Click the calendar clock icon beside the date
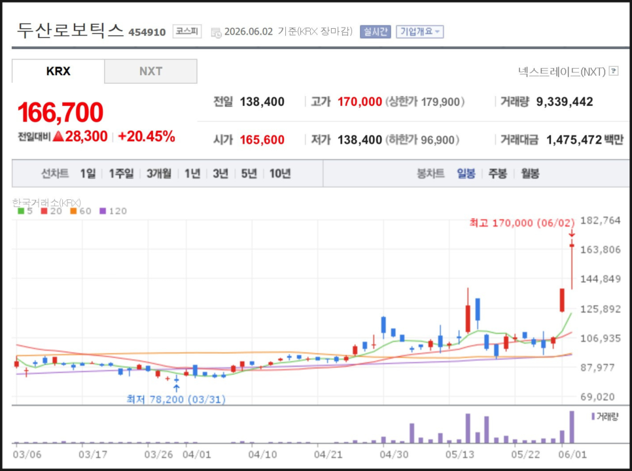This screenshot has width=632, height=471. pyautogui.click(x=216, y=33)
